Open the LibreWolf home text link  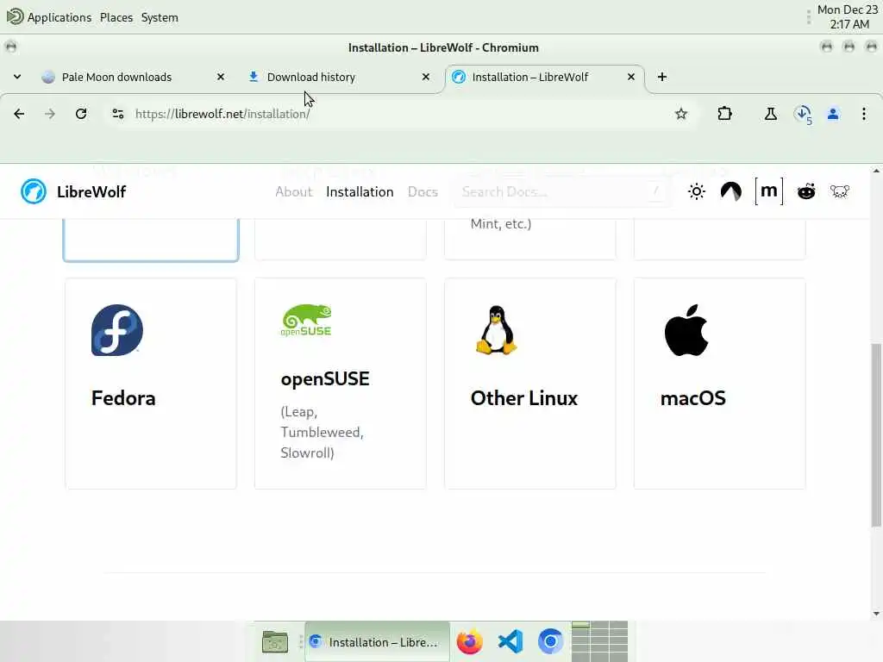[x=91, y=192]
